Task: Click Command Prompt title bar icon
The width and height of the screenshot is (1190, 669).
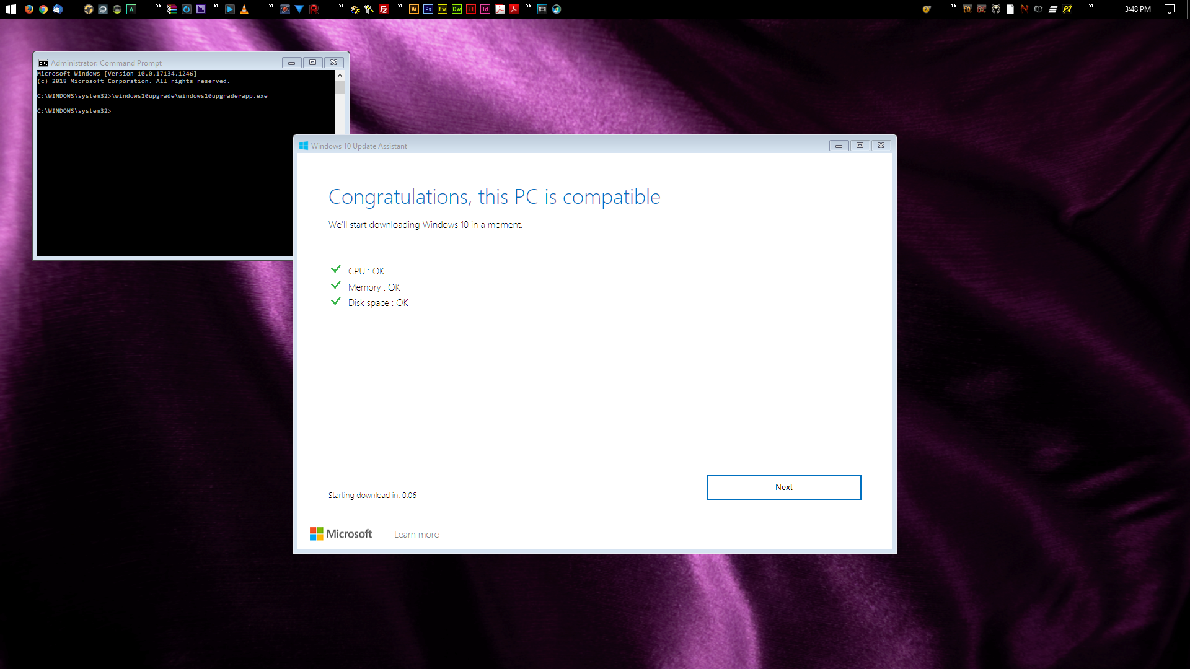Action: coord(43,63)
